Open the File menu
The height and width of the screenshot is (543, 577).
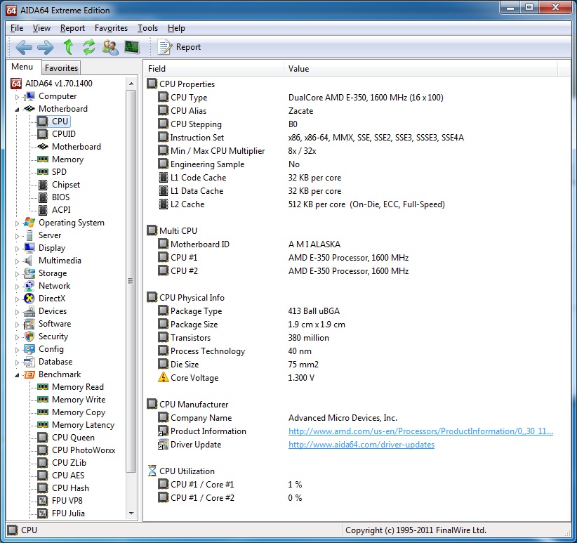tap(17, 28)
